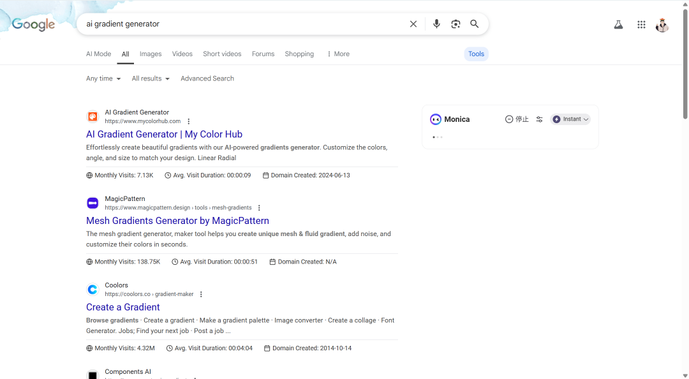The width and height of the screenshot is (689, 379).
Task: Open the More search categories menu
Action: [338, 54]
